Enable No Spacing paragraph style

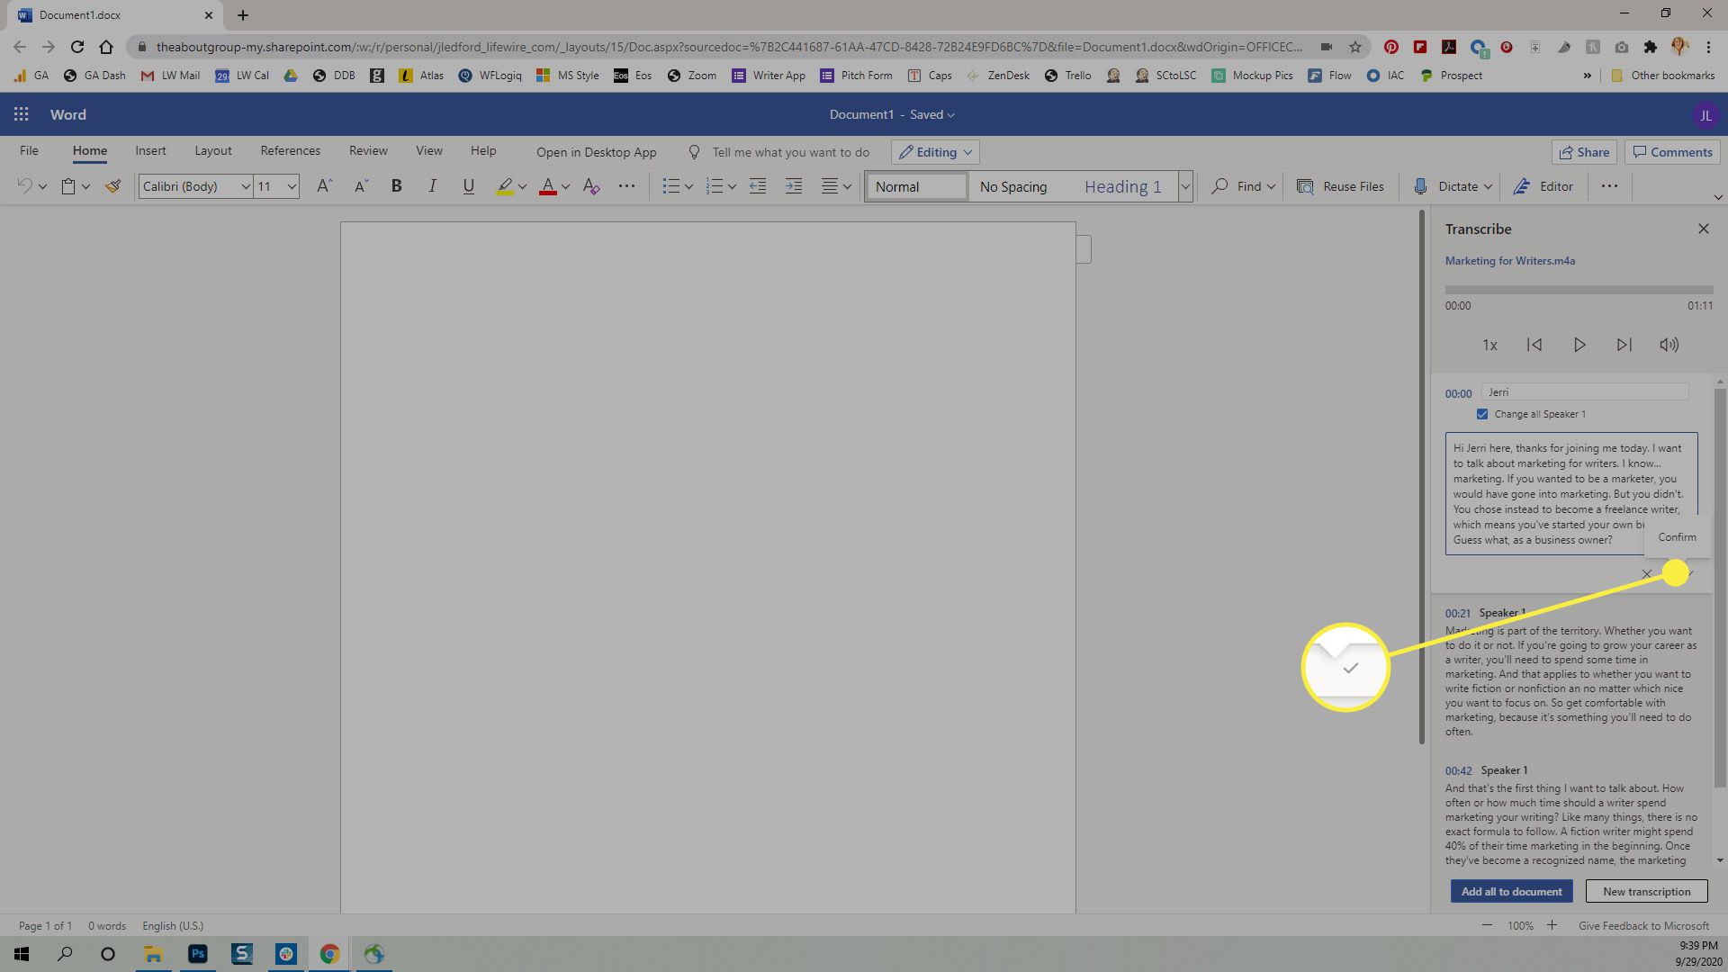point(1013,186)
